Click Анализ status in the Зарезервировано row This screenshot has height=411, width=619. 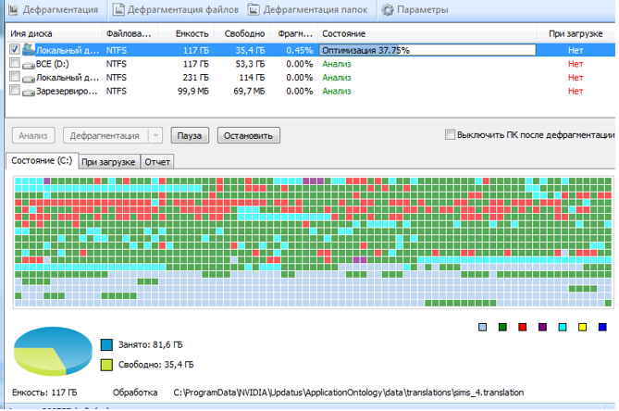(337, 92)
